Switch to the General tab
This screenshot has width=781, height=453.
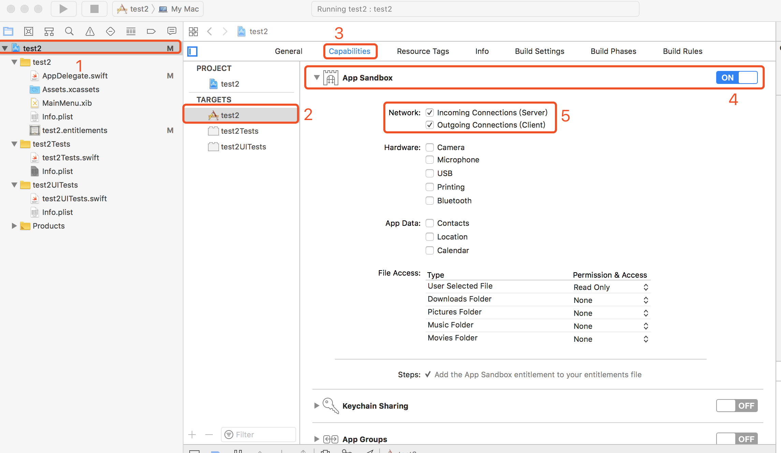point(289,51)
